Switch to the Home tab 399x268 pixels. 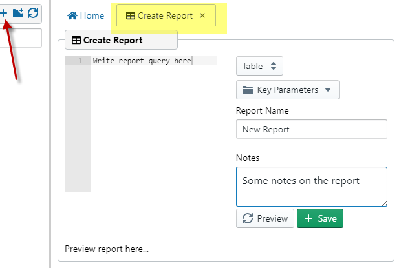point(86,15)
